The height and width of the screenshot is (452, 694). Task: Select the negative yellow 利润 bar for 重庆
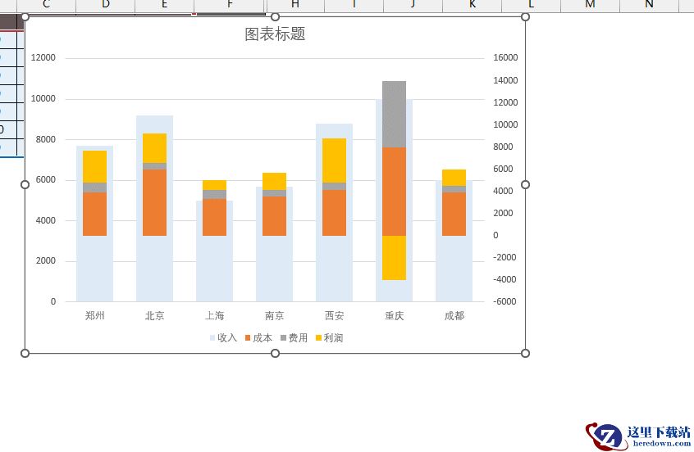coord(395,258)
